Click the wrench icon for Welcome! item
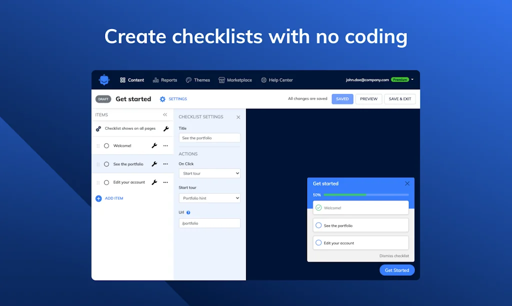The height and width of the screenshot is (306, 512). pyautogui.click(x=154, y=146)
